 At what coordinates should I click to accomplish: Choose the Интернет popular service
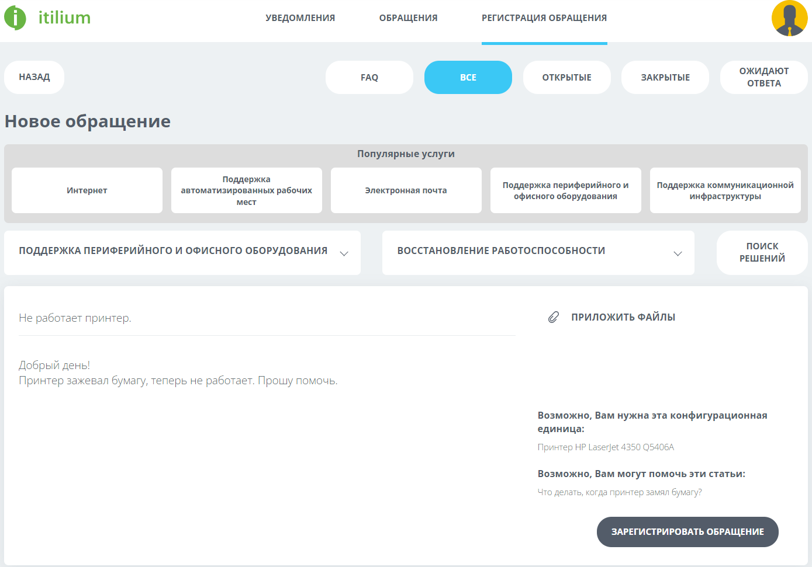[x=87, y=190]
